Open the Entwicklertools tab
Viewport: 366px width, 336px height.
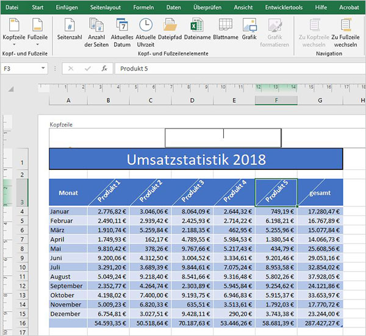coord(284,7)
